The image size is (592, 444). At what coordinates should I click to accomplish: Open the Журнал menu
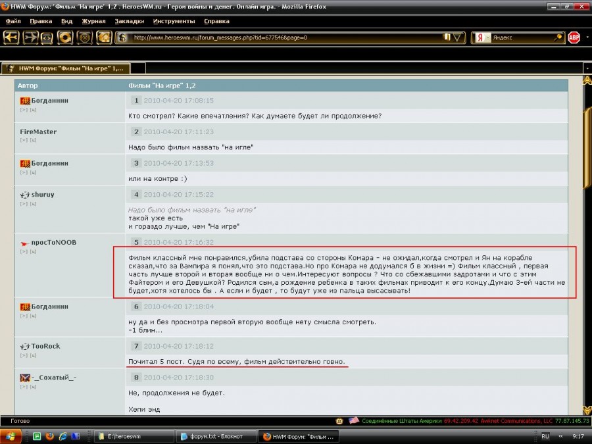[93, 21]
